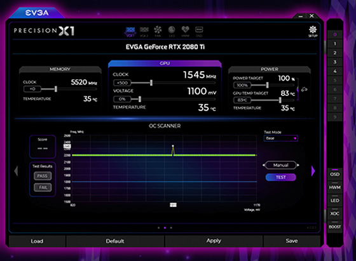Open the Test Mode dropdown showing Base
The width and height of the screenshot is (356, 261).
pyautogui.click(x=280, y=138)
